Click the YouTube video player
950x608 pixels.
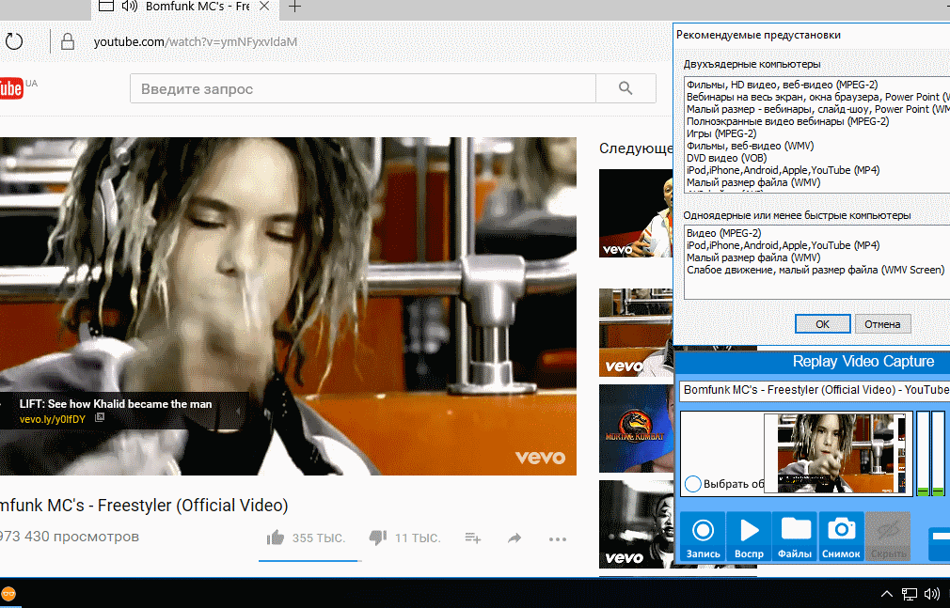(288, 305)
